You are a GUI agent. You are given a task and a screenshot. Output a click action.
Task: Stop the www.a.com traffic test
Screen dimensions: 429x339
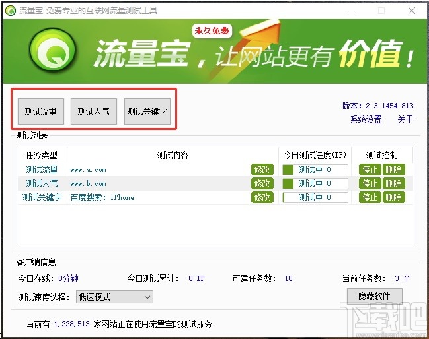coord(370,169)
